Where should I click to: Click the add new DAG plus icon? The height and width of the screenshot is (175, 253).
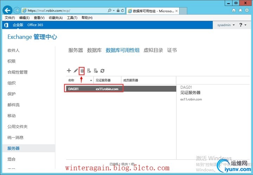coord(69,70)
